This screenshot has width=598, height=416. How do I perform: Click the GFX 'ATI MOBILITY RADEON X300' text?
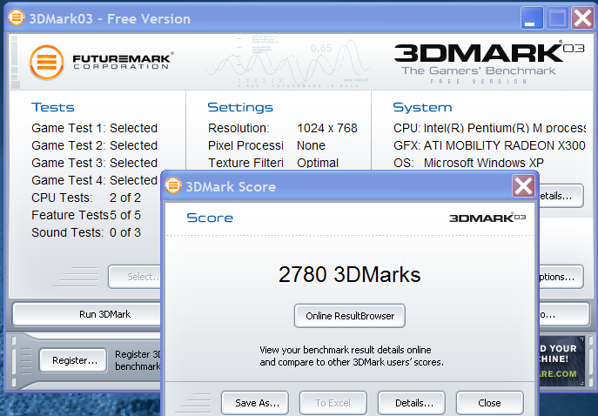point(504,145)
